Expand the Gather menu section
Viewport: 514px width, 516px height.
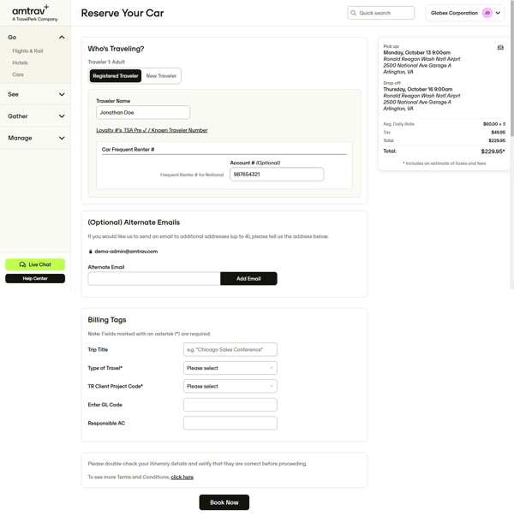point(62,116)
